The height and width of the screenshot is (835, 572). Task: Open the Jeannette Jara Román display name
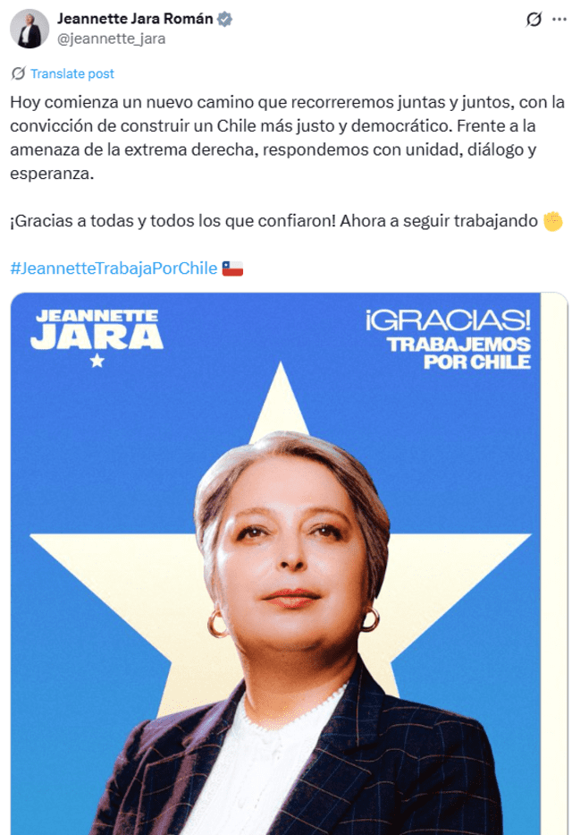click(x=135, y=19)
